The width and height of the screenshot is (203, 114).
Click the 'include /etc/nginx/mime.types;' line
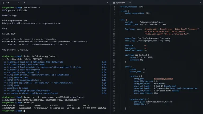tap(144, 22)
